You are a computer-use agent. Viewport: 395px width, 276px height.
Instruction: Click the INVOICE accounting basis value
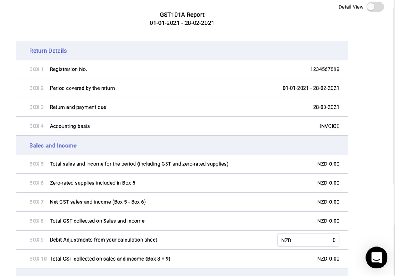pos(329,126)
